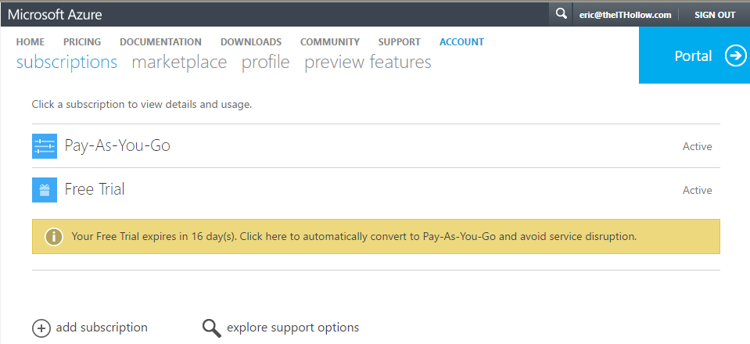Select the Pay-As-You-Go subscription name
The width and height of the screenshot is (750, 344).
pyautogui.click(x=117, y=146)
